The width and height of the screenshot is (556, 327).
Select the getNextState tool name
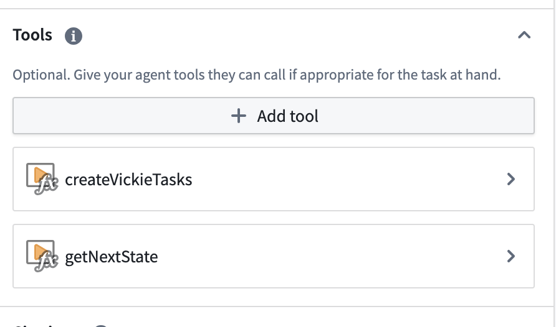pos(112,257)
